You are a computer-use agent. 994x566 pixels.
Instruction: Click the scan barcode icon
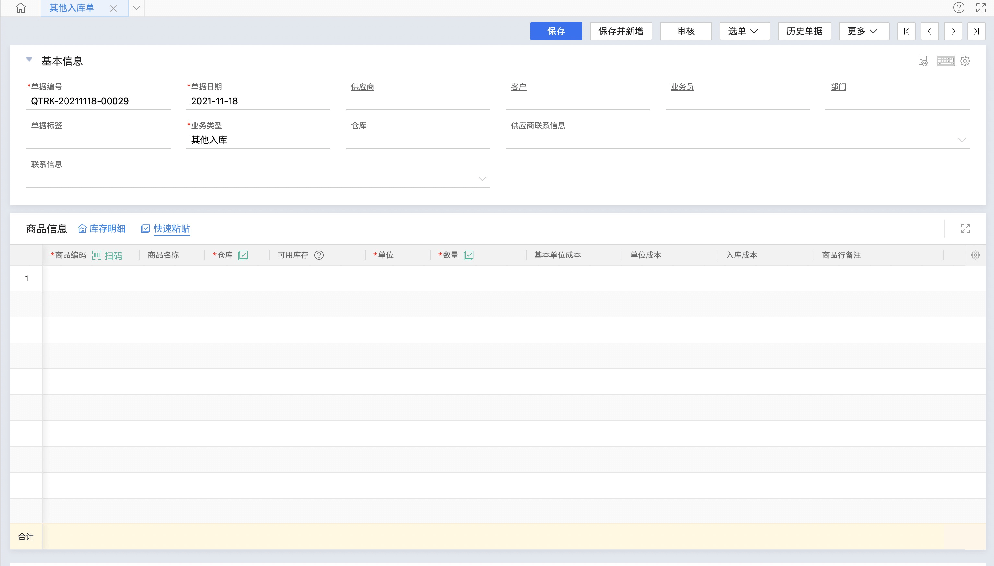pyautogui.click(x=97, y=255)
